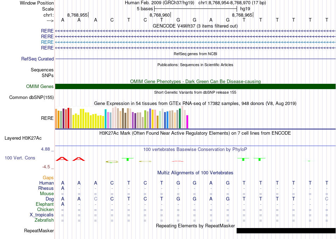Open the OMIM Gene Phenotypes track title

[x=195, y=81]
